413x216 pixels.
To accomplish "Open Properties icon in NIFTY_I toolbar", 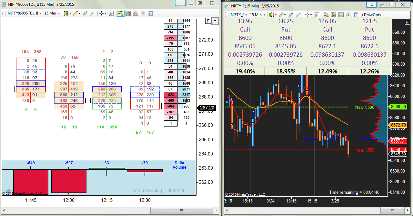I will coord(356,14).
